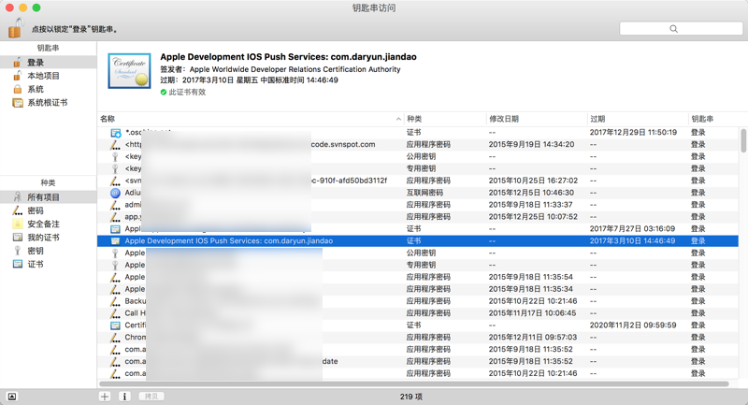The height and width of the screenshot is (405, 748).
Task: Select the 本地项目 keychain
Action: [48, 76]
